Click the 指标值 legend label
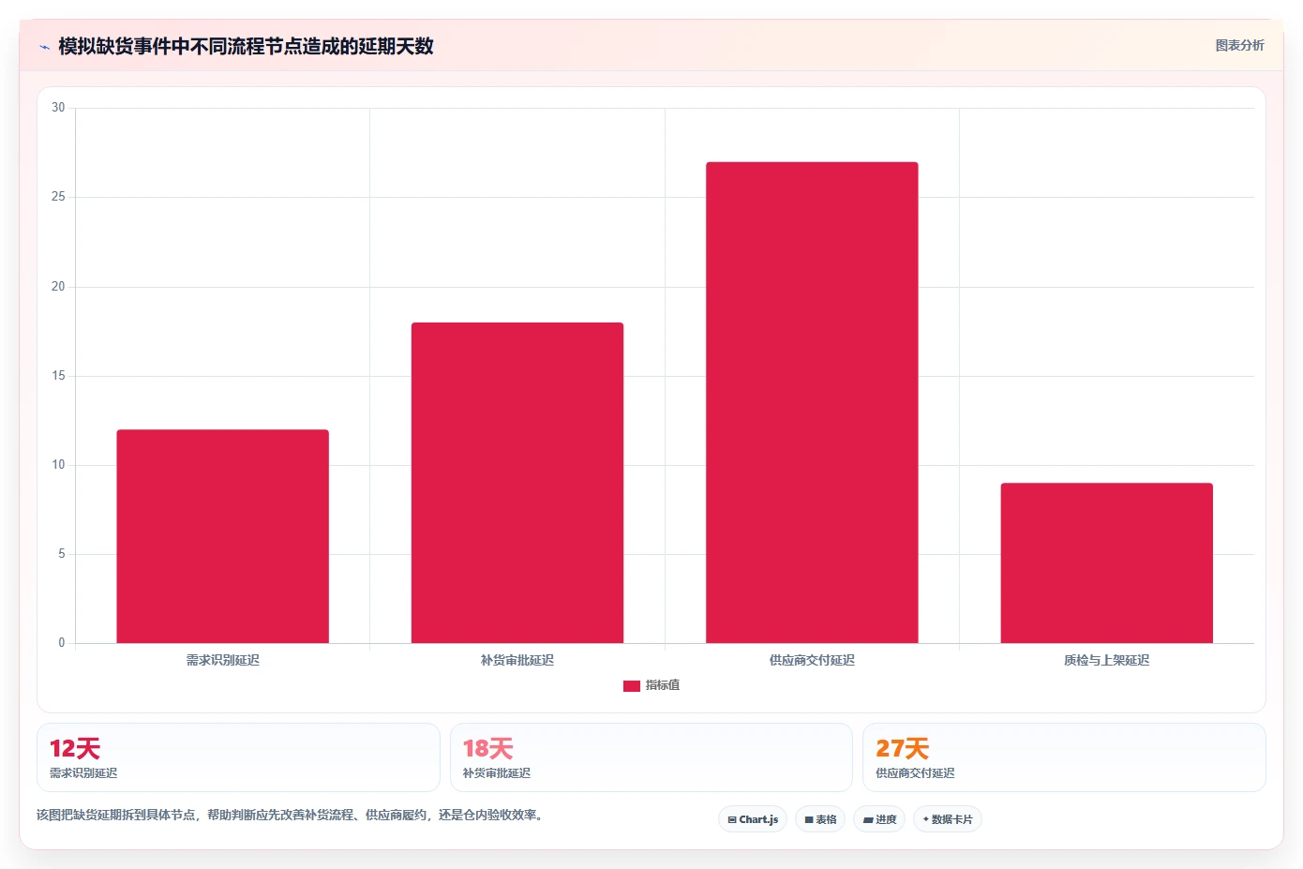Image resolution: width=1303 pixels, height=869 pixels. [663, 685]
